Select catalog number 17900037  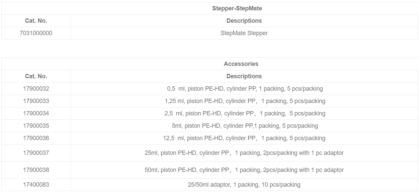point(36,153)
